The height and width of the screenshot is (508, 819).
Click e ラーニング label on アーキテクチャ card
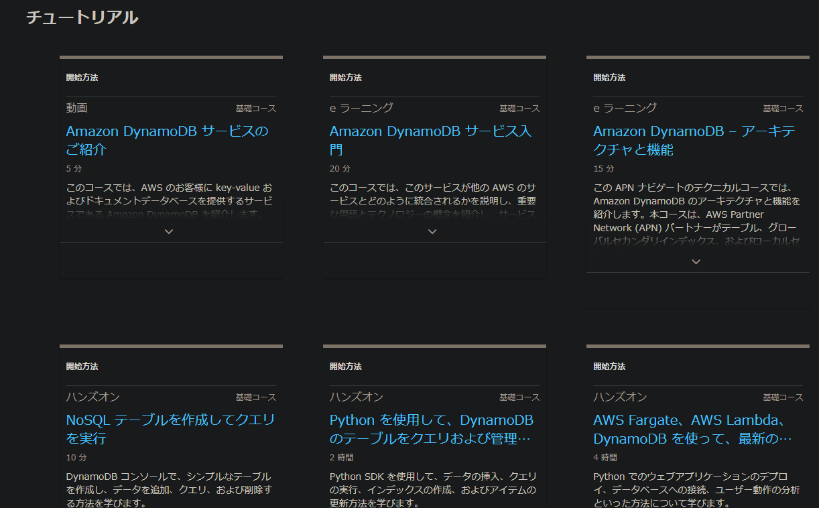point(625,108)
